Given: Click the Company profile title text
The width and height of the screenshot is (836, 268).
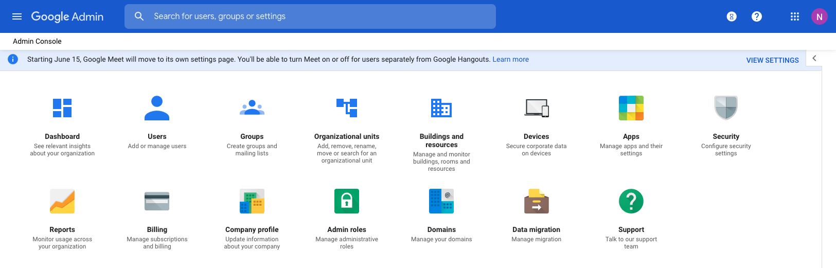Looking at the screenshot, I should tap(252, 229).
